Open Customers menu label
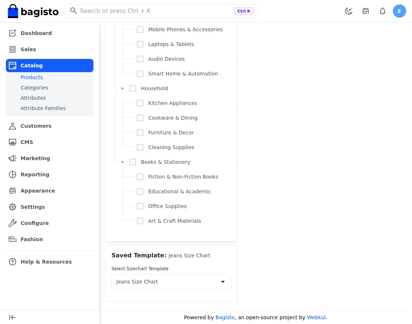Screen dimensions: 412x324 tap(36, 126)
